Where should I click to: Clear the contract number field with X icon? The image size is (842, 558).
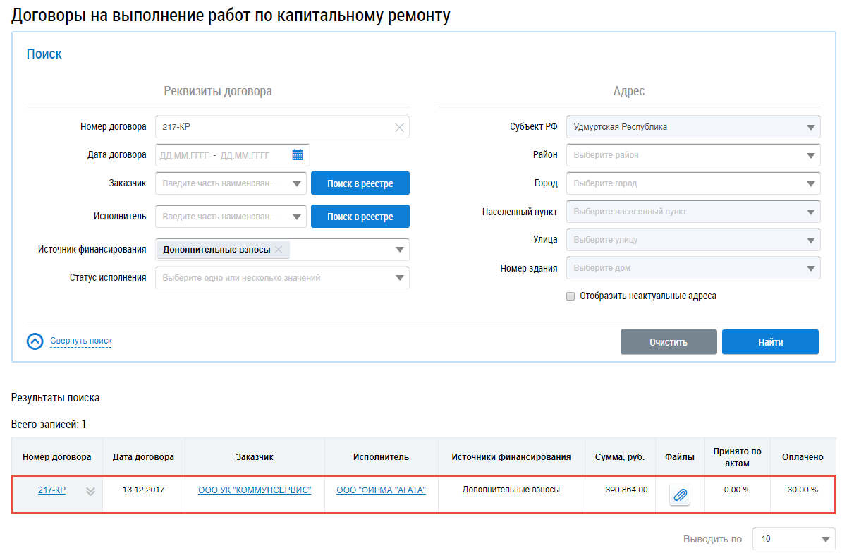(x=399, y=128)
